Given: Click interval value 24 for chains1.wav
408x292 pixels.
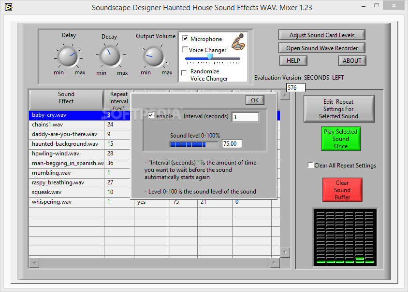Looking at the screenshot, I should coord(110,125).
